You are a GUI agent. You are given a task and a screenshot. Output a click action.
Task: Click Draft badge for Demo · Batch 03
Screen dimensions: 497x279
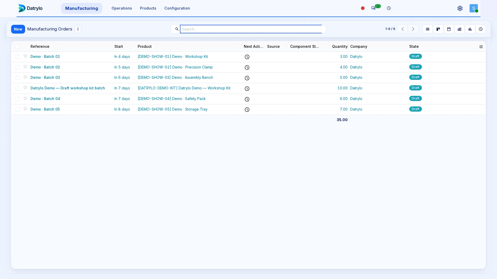[415, 77]
